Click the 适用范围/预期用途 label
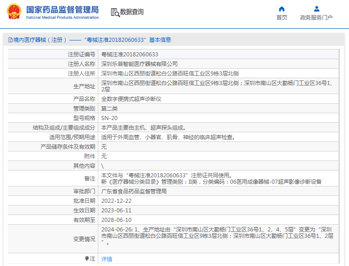Image resolution: width=349 pixels, height=266 pixels. pos(72,137)
